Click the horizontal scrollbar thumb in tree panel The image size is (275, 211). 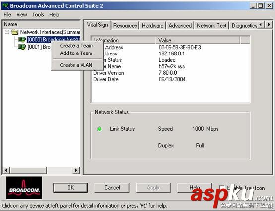[x=28, y=170]
